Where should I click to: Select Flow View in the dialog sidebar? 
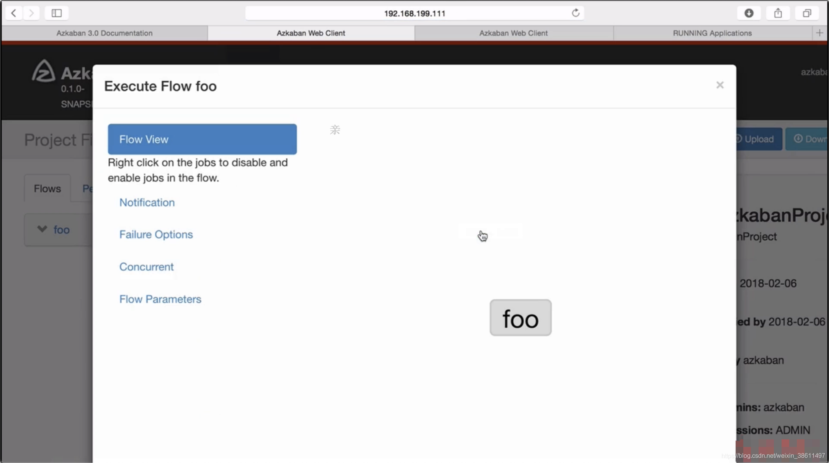[x=202, y=139]
